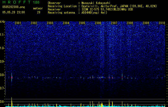The width and height of the screenshot is (168, 107).
Task: Click the 0.9 frequency axis label
Action: pos(2,62)
